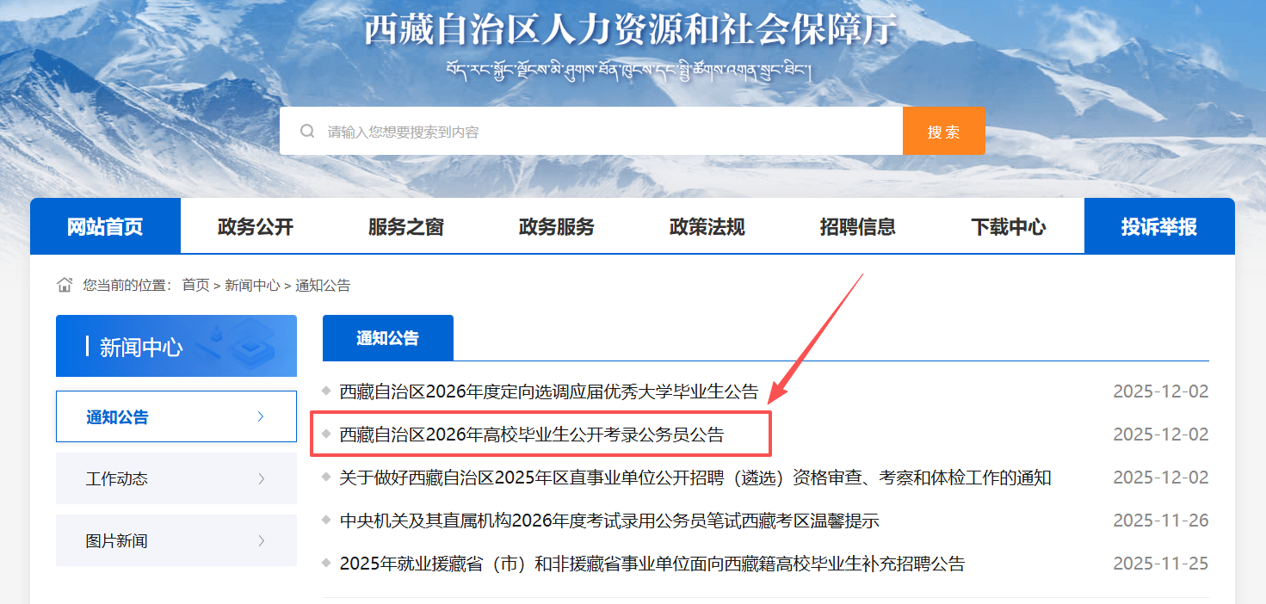Select the 通知公告 content tab
This screenshot has height=604, width=1266.
[387, 338]
